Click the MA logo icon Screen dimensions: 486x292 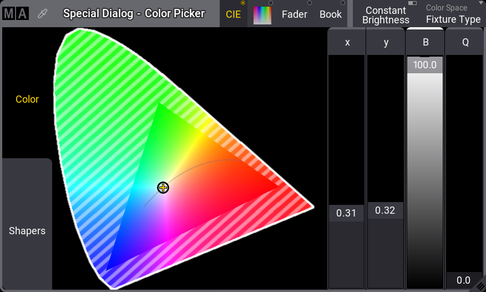click(15, 14)
